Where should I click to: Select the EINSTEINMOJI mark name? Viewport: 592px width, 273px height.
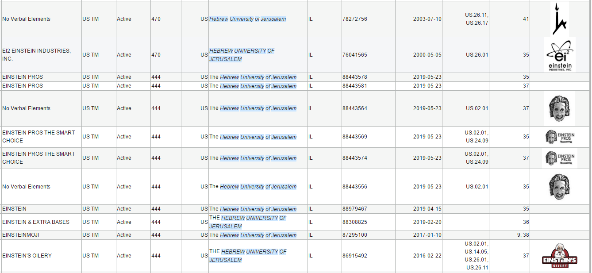(21, 235)
